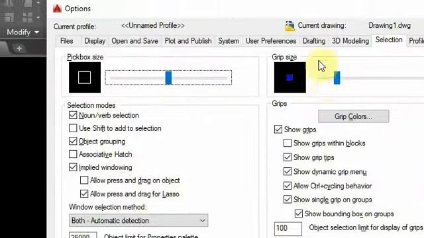The height and width of the screenshot is (238, 424).
Task: Click the Grip Colors button
Action: pos(353,116)
